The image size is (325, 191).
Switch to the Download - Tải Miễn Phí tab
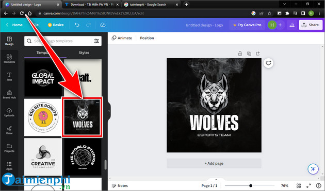click(x=92, y=4)
